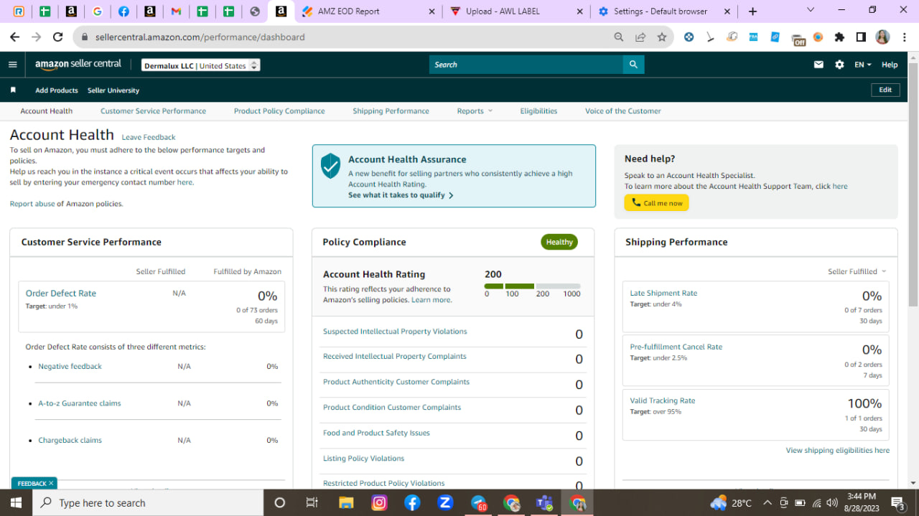Open Task View from the taskbar
Image resolution: width=919 pixels, height=516 pixels.
tap(312, 503)
